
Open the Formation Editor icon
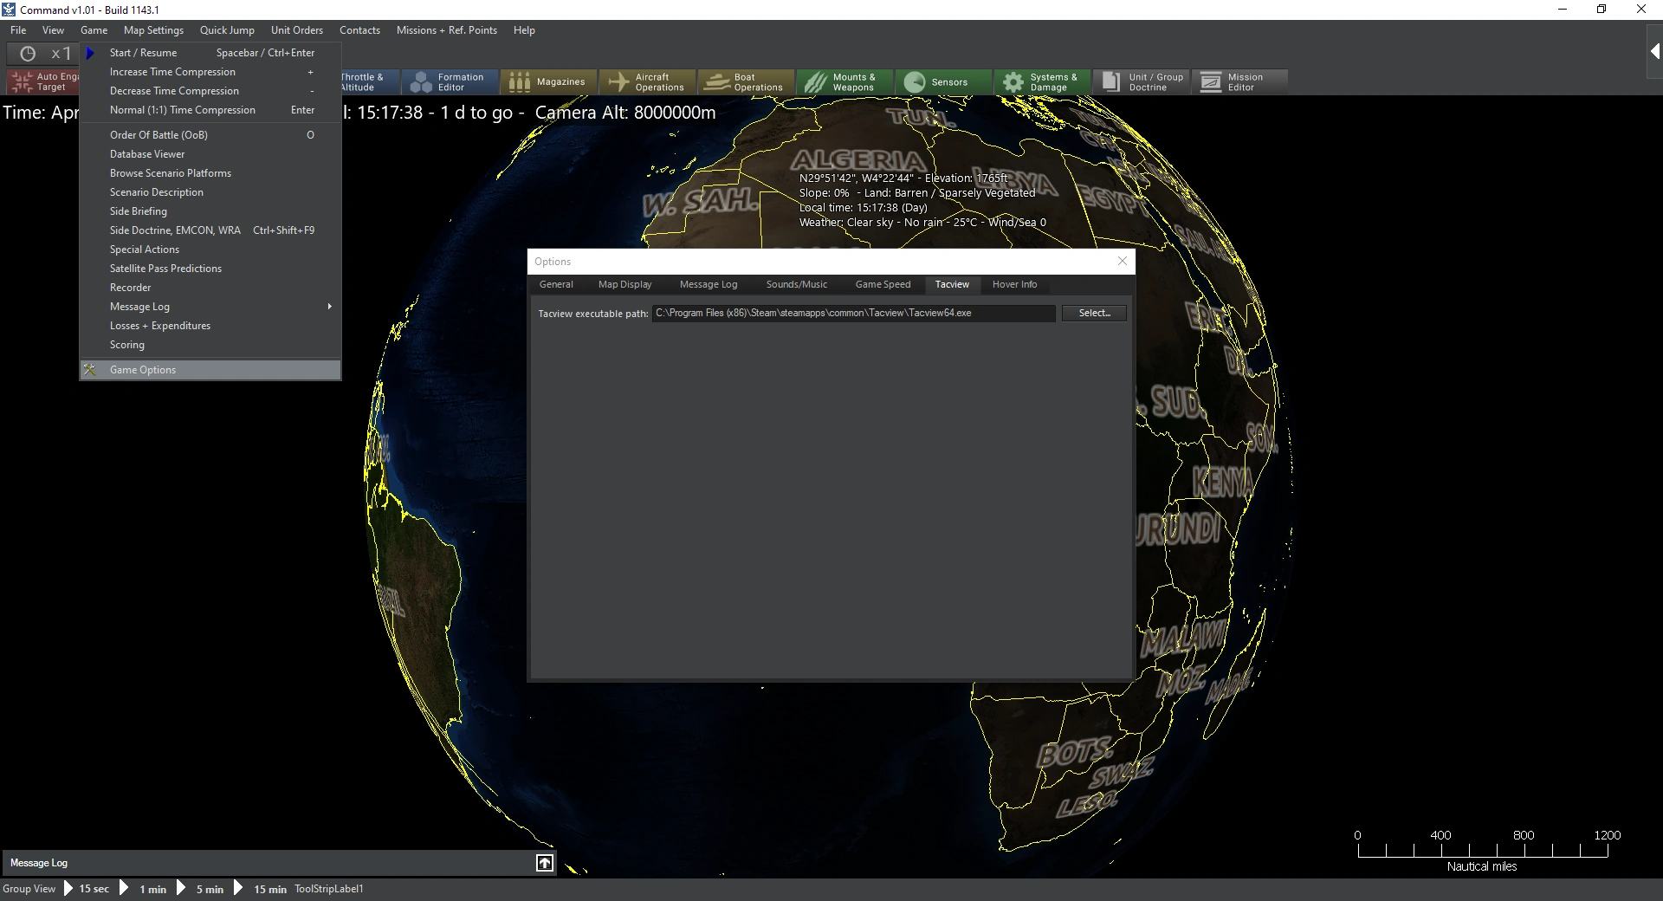(421, 82)
